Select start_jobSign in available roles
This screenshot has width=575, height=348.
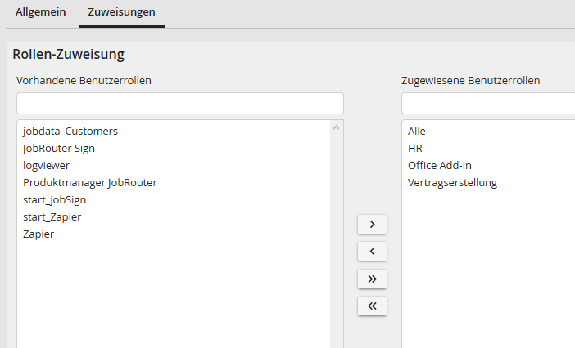[x=54, y=199]
